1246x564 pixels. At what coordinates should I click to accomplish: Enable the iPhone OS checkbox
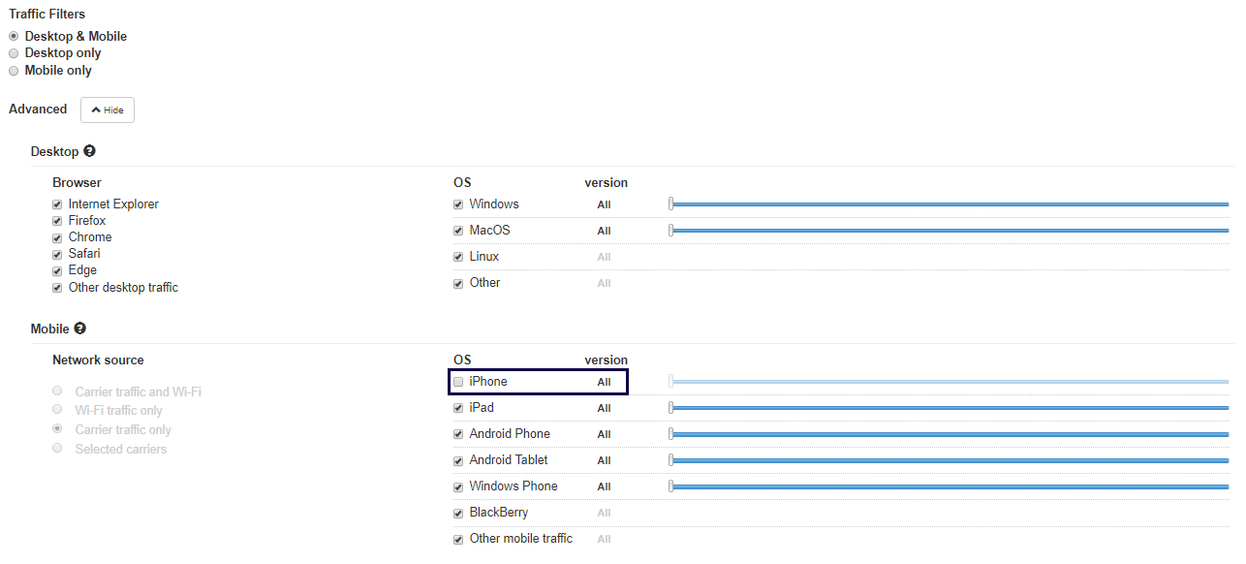[458, 382]
